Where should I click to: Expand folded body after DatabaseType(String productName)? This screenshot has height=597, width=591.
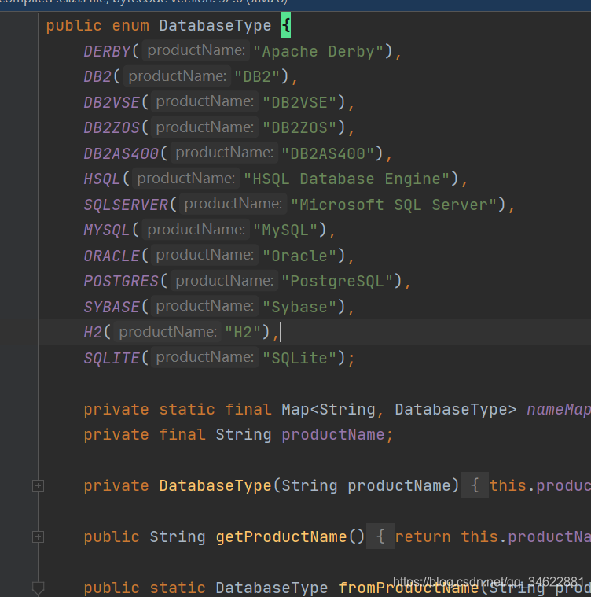pos(474,485)
